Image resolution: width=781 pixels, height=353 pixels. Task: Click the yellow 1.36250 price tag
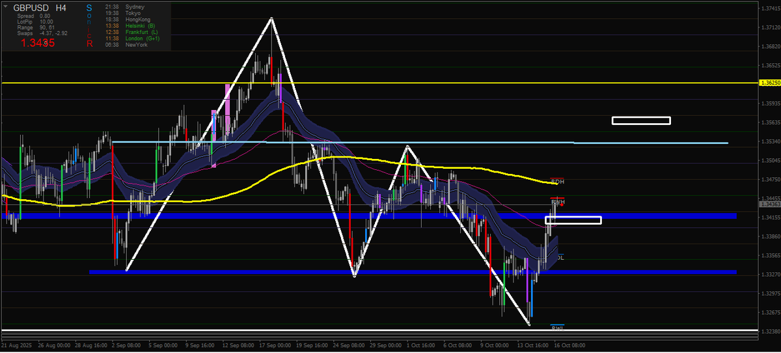(769, 83)
